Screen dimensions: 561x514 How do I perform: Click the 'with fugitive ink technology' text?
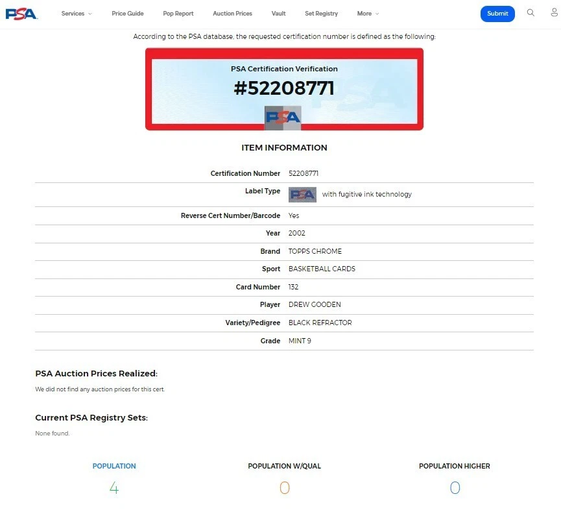point(366,194)
